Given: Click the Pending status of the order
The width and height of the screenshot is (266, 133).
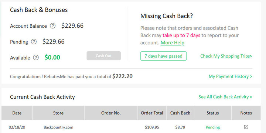Looking at the screenshot, I should tap(213, 127).
